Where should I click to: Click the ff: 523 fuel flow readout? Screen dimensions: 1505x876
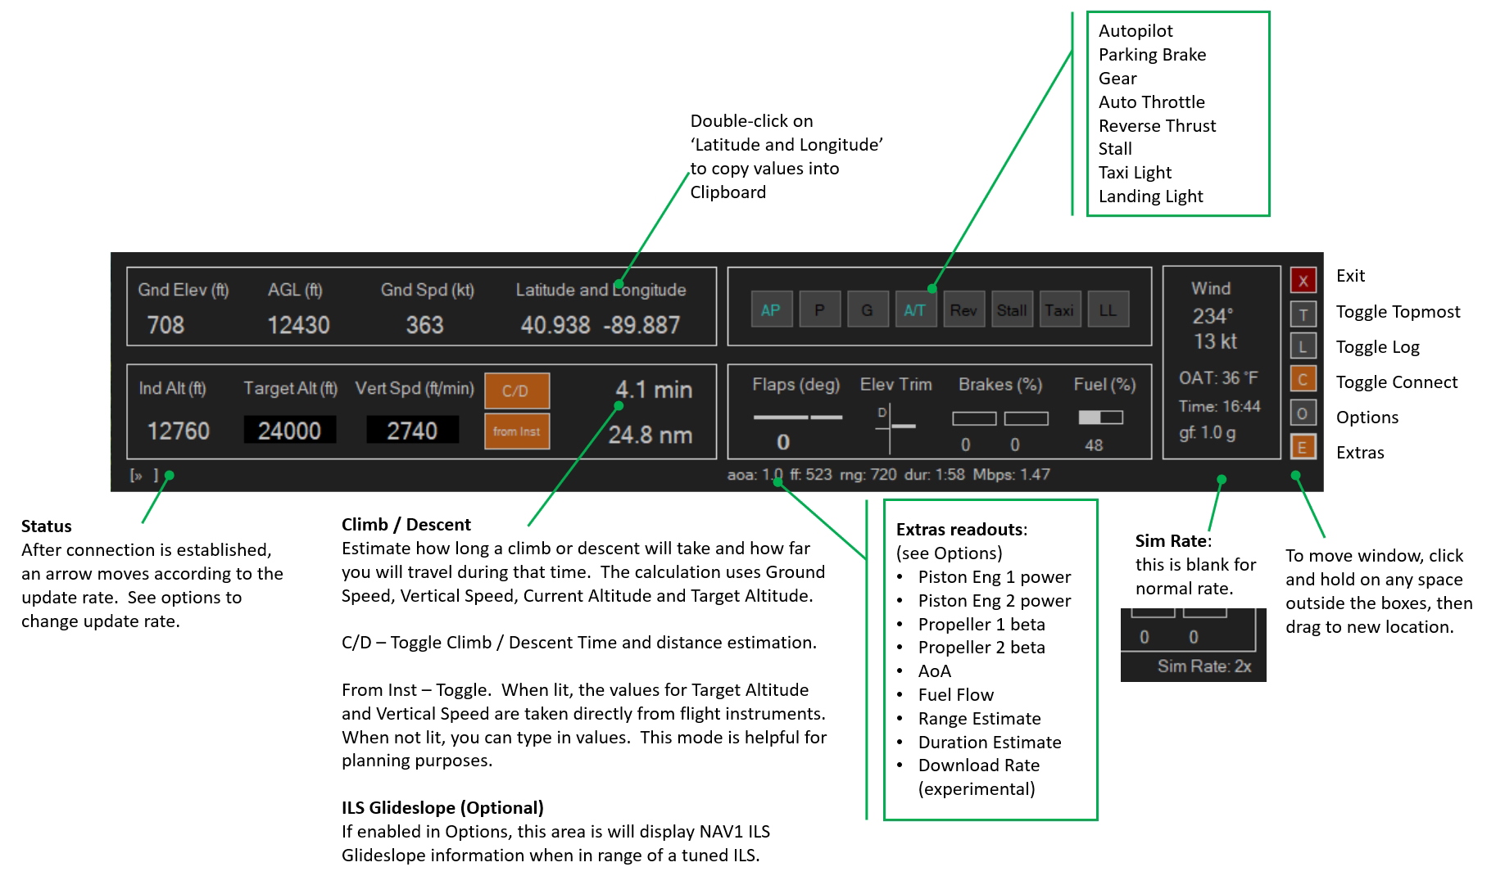810,475
